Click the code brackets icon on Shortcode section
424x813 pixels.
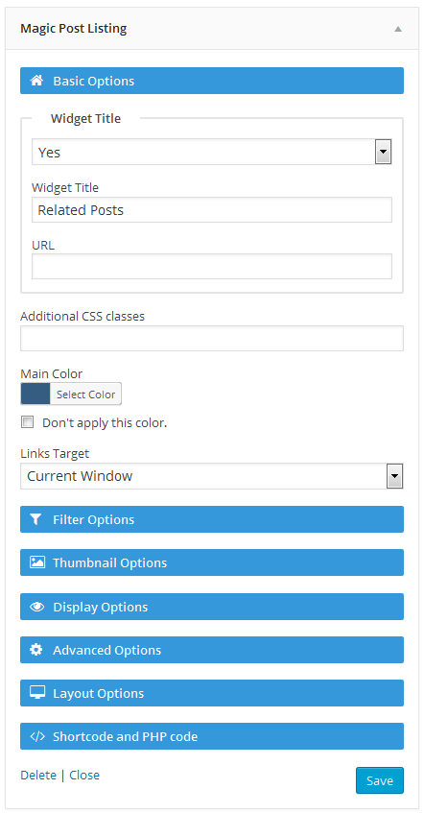[36, 736]
